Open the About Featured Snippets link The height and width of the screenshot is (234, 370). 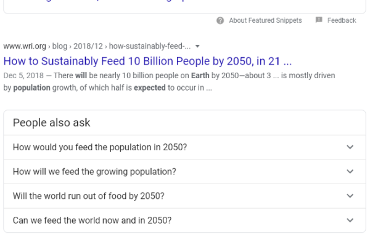pos(265,20)
